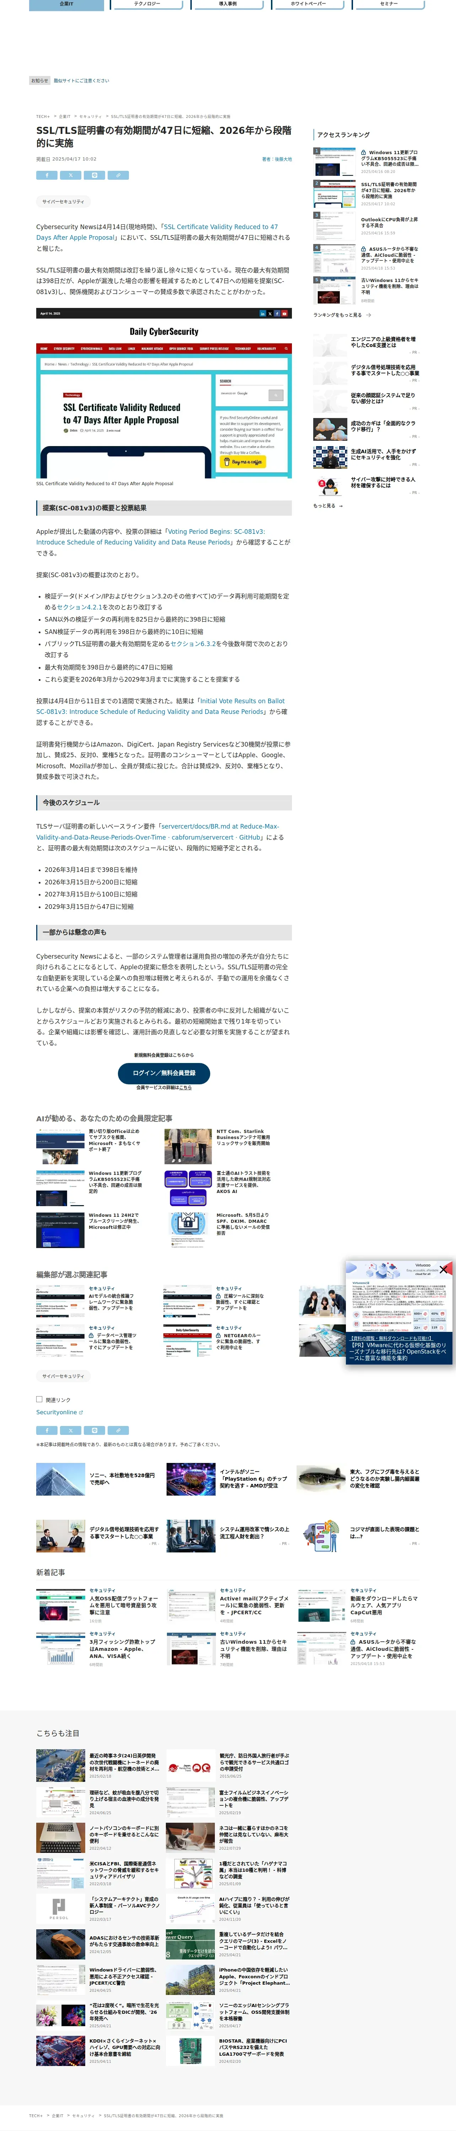The width and height of the screenshot is (456, 2131).
Task: Click arrow next to ランキングをもっと見る
Action: coord(368,315)
